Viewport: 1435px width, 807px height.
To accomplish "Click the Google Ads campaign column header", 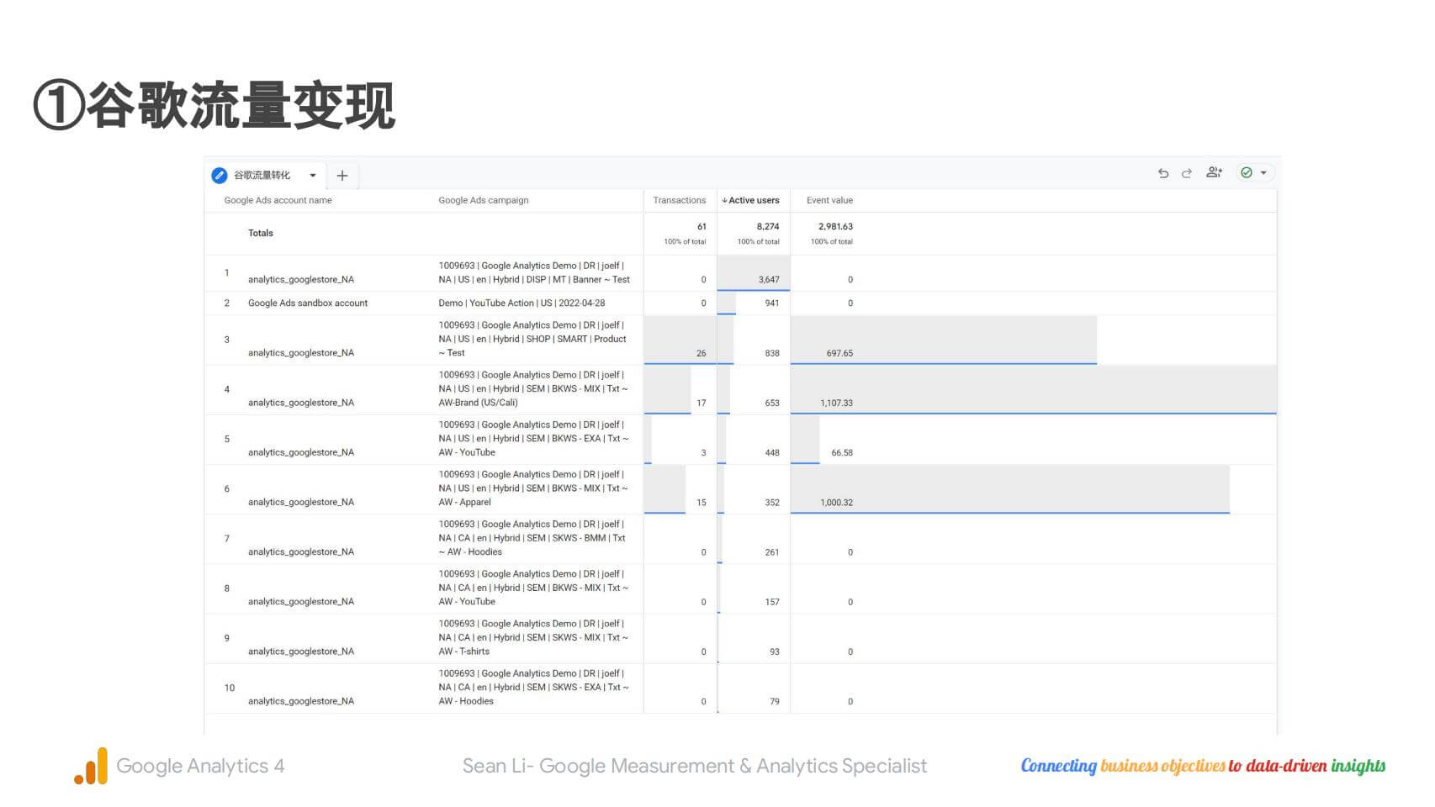I will pyautogui.click(x=483, y=201).
